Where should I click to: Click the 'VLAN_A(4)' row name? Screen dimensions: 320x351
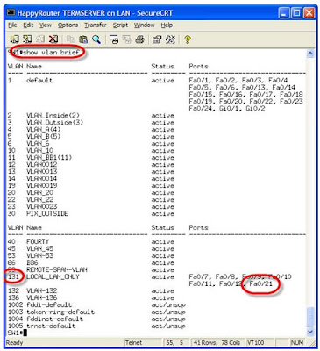[44, 129]
